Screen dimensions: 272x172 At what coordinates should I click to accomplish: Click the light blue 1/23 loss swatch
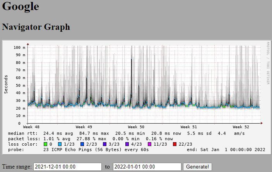tap(60, 144)
